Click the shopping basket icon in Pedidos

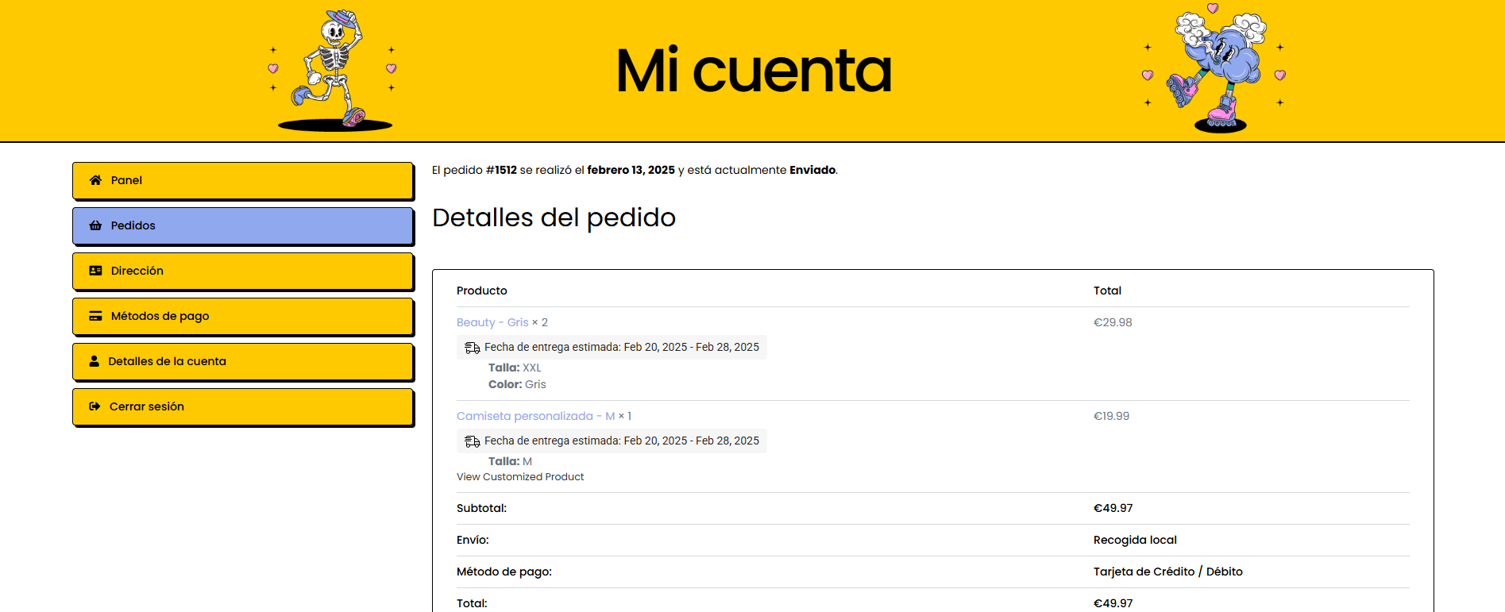(95, 225)
